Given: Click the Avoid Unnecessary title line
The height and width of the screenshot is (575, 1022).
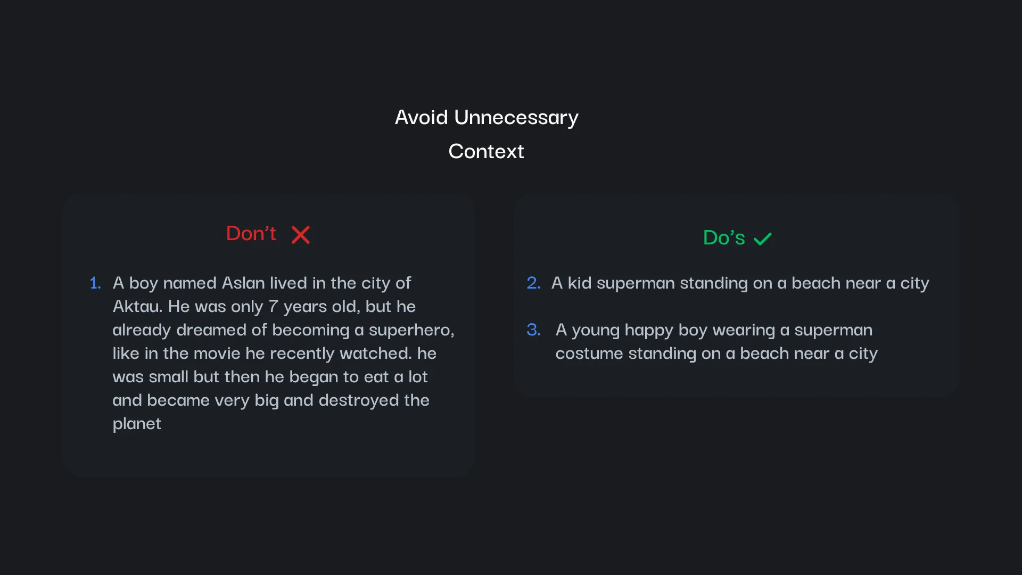Looking at the screenshot, I should point(486,118).
